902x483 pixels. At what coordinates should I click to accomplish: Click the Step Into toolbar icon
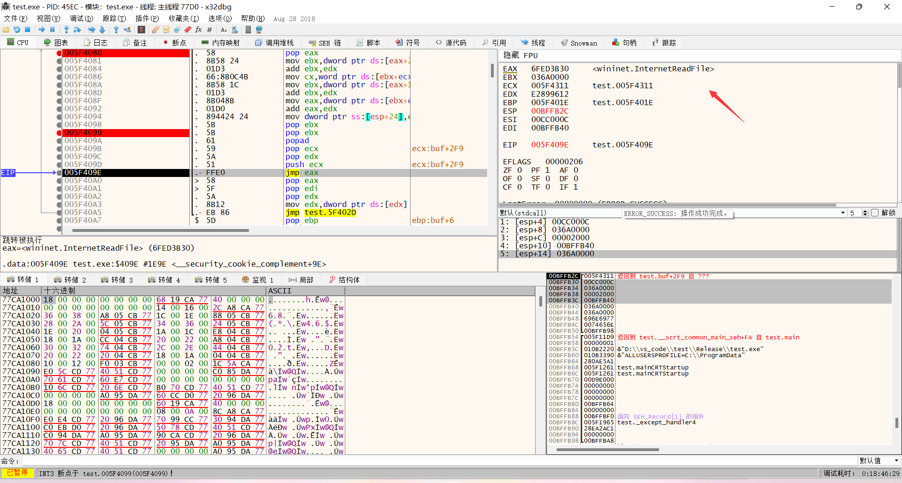pos(66,30)
